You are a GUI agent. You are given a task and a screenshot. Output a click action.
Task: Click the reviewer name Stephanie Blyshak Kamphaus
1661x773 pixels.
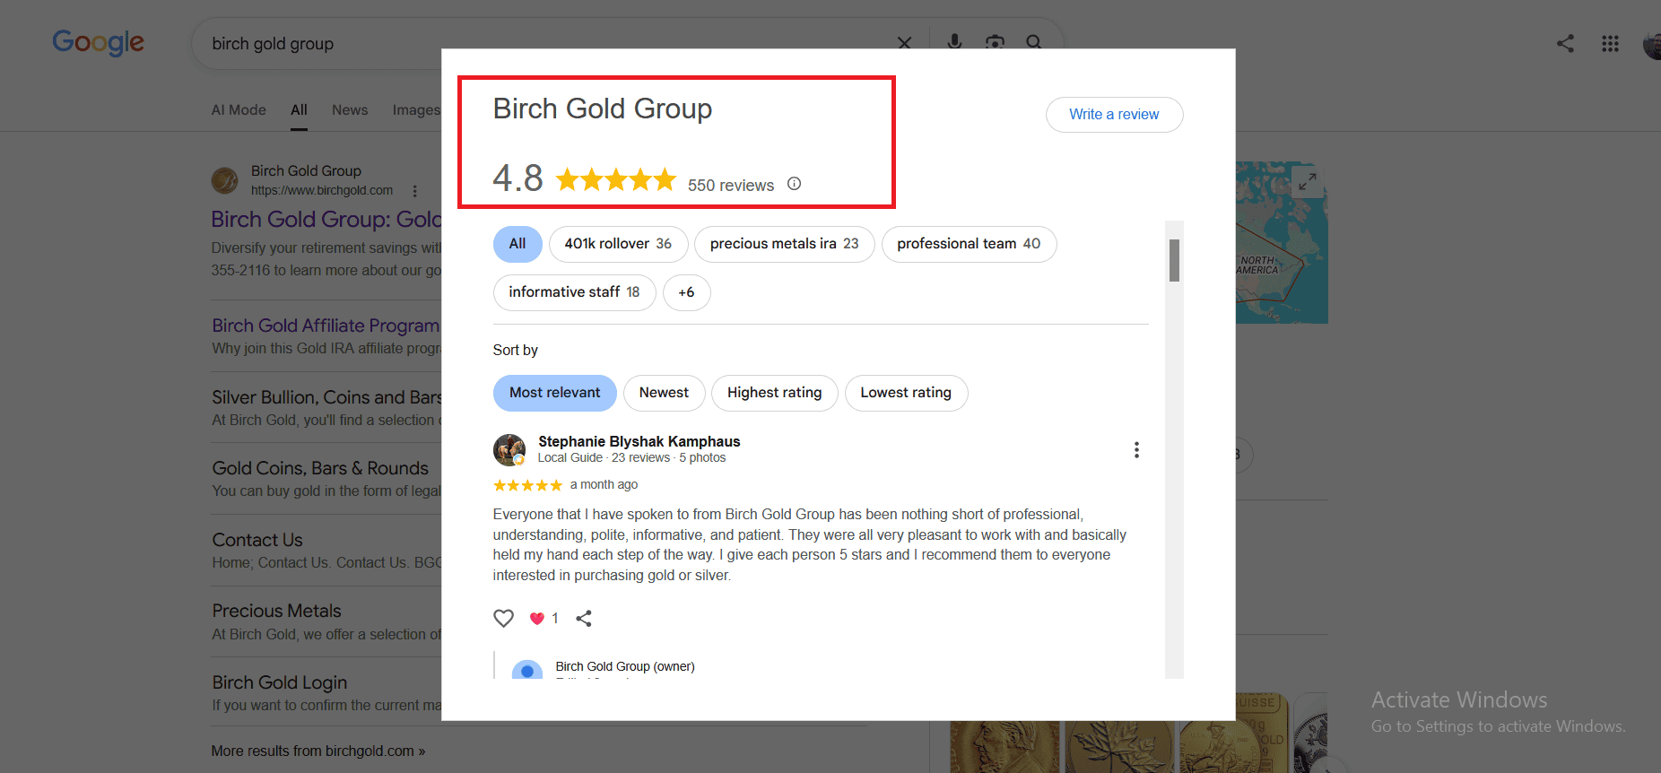click(639, 441)
